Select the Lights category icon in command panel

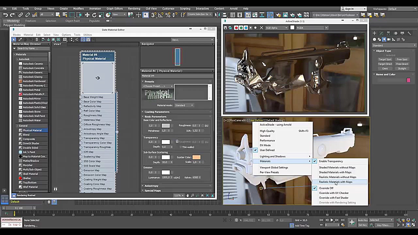pyautogui.click(x=384, y=39)
